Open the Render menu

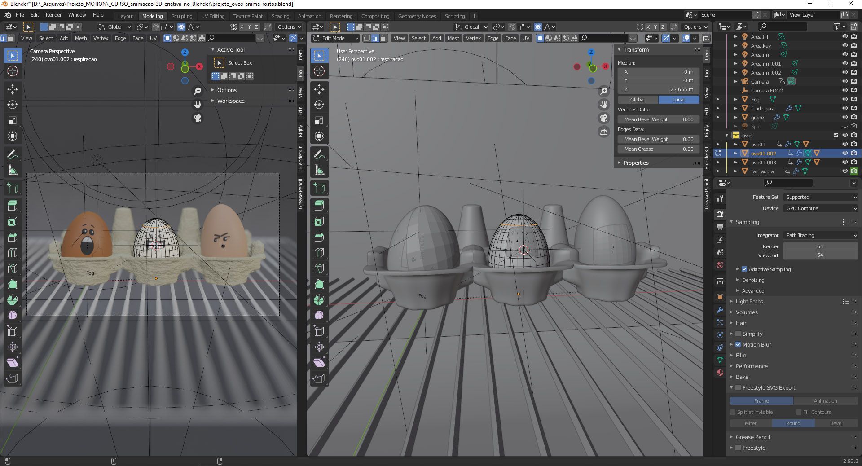(x=53, y=15)
